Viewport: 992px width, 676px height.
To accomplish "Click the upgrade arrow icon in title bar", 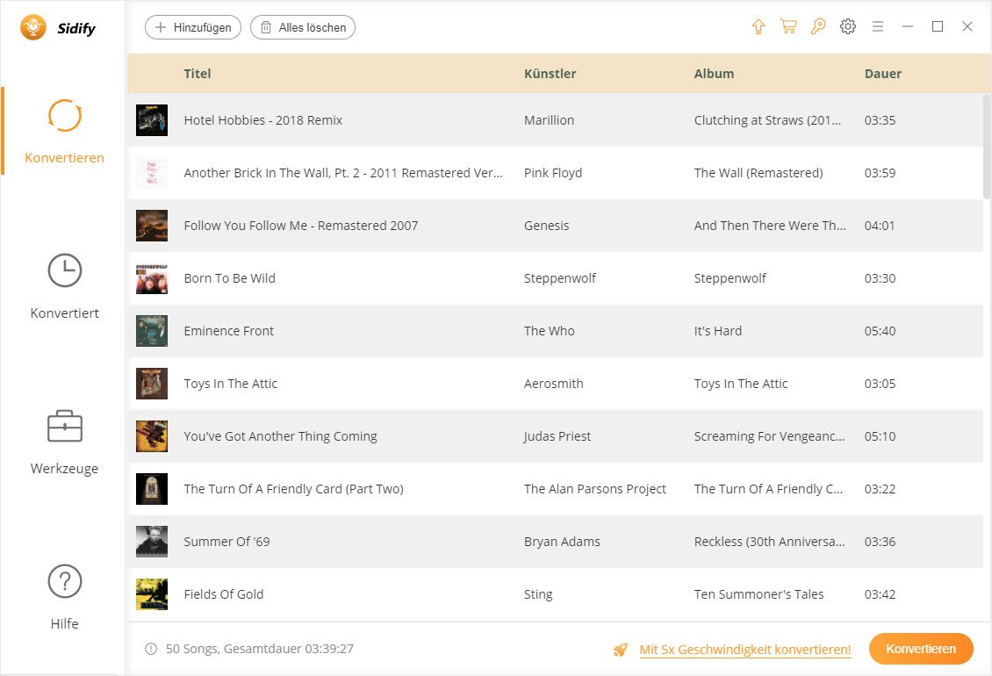I will pyautogui.click(x=758, y=27).
